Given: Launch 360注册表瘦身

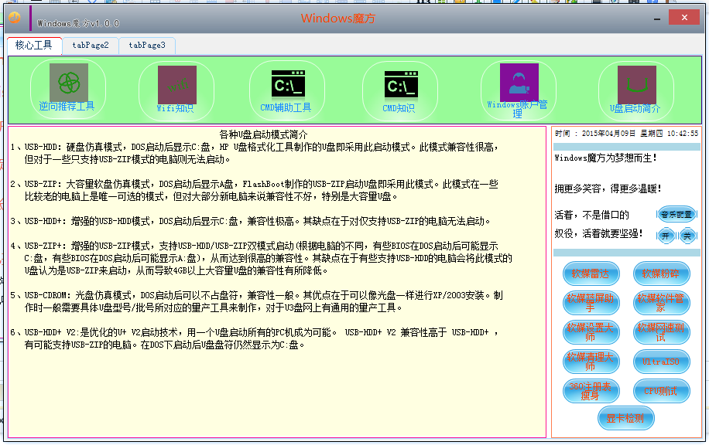Looking at the screenshot, I should (591, 391).
